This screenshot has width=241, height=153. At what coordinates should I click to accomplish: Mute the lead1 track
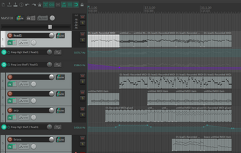(82, 34)
